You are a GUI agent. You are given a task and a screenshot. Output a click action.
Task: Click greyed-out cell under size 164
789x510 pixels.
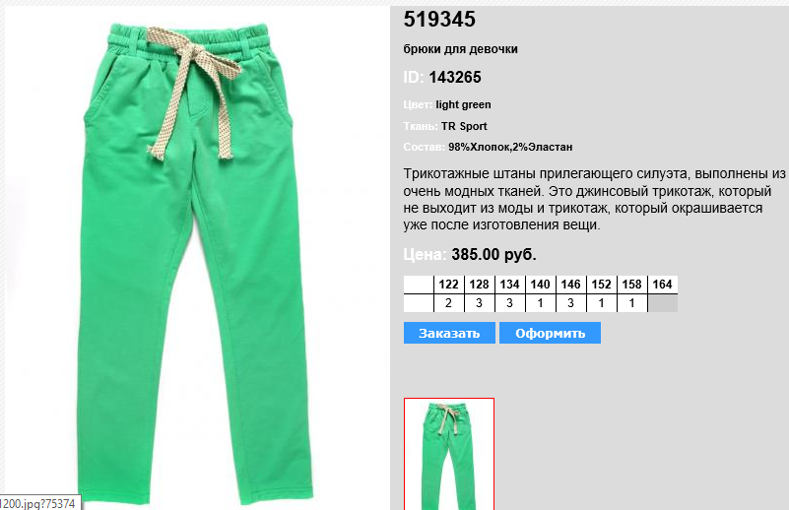(x=663, y=303)
